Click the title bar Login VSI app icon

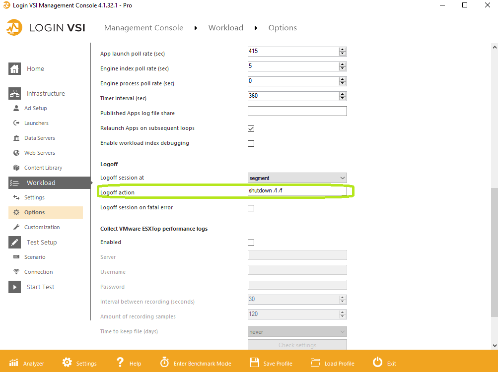(6, 5)
